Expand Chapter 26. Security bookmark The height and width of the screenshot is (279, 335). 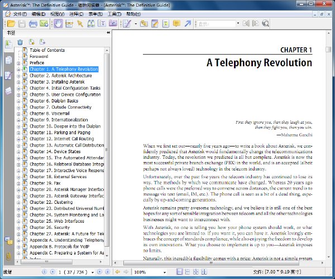18,228
